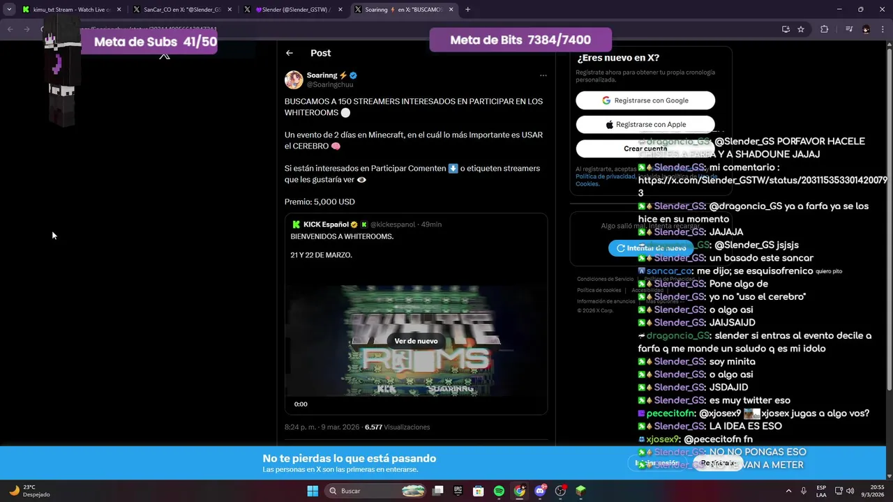Bookmark this page with star icon
This screenshot has height=502, width=893.
pos(801,29)
